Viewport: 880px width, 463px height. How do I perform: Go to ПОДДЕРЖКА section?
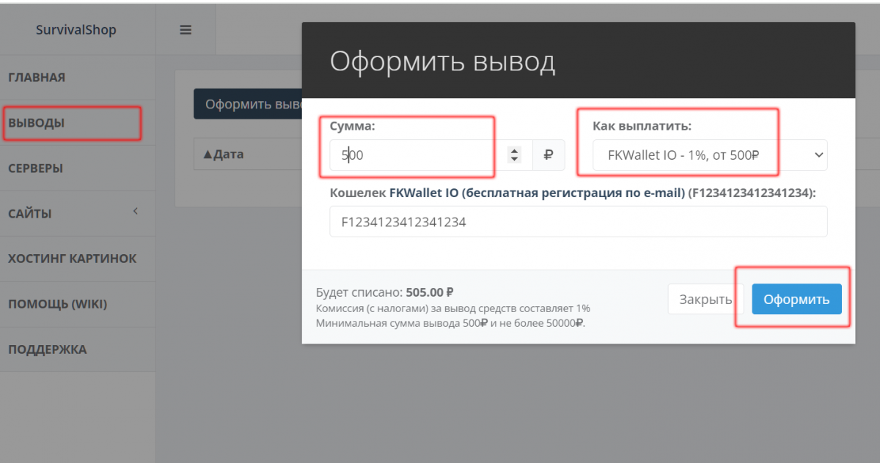pyautogui.click(x=47, y=349)
